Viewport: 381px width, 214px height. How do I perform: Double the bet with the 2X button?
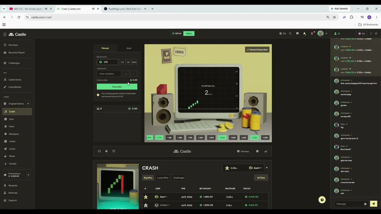[128, 62]
